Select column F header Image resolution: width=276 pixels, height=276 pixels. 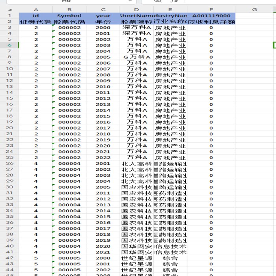pos(211,10)
